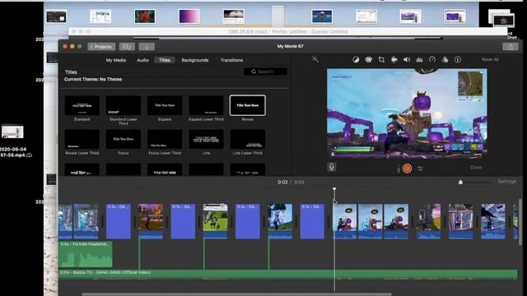Select the green-field clip in timeline
Image resolution: width=527 pixels, height=296 pixels.
(x=216, y=221)
